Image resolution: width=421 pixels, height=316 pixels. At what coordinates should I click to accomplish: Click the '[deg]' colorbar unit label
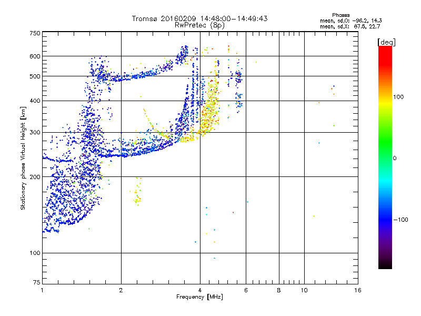(386, 43)
